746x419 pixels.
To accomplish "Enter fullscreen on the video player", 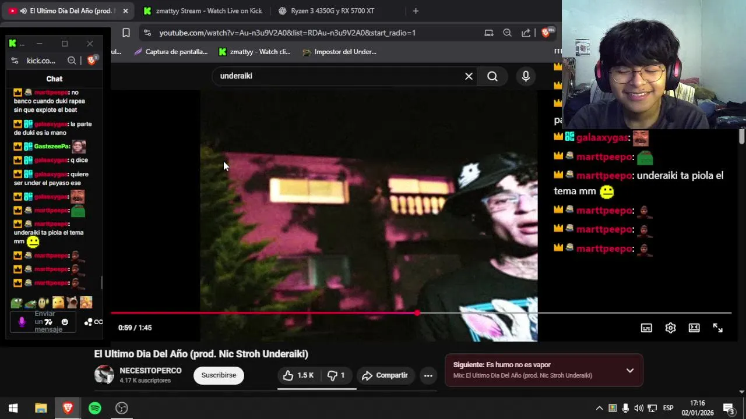I will pos(718,328).
